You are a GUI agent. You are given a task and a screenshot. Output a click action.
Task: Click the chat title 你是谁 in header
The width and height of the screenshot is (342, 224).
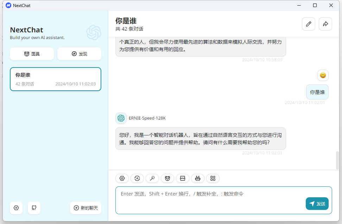[126, 21]
